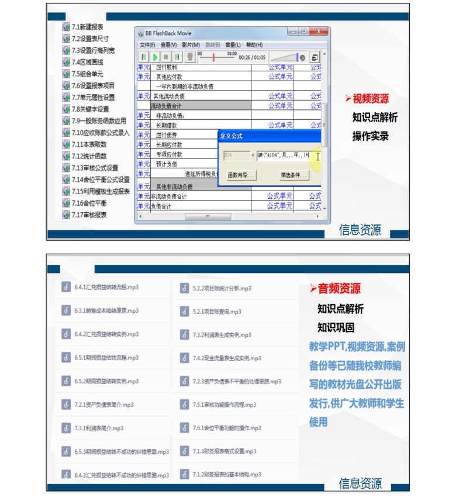
Task: Click the 筛选条件... button
Action: click(x=294, y=175)
